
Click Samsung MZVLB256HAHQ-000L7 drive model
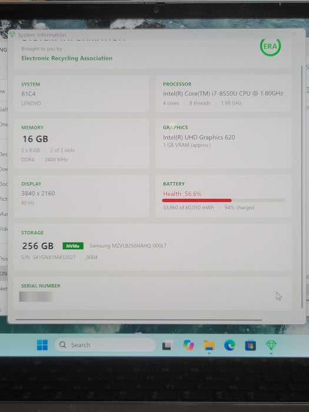click(x=128, y=246)
